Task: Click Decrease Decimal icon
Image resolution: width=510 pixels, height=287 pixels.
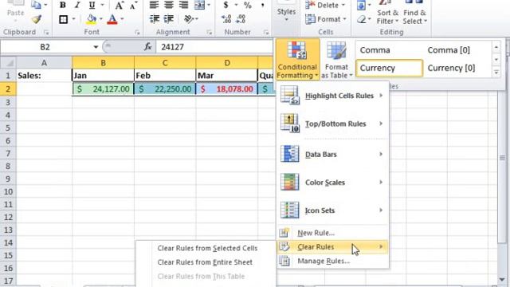Action: point(241,19)
